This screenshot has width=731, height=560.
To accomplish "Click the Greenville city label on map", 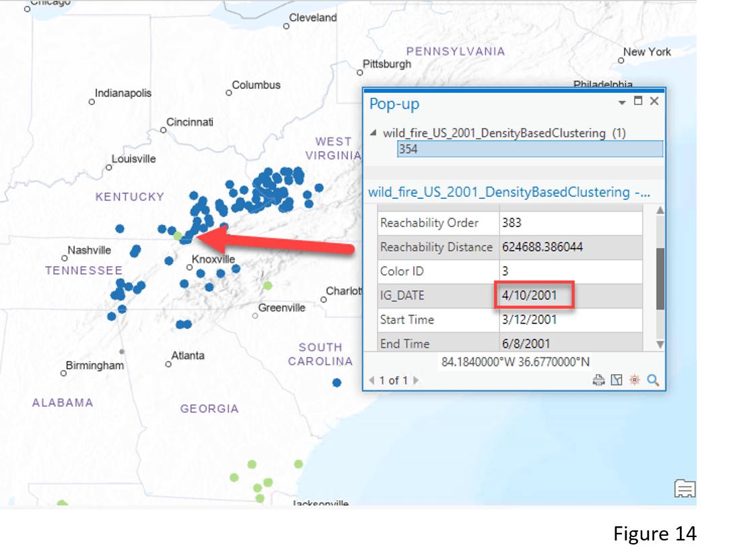I will click(x=281, y=308).
